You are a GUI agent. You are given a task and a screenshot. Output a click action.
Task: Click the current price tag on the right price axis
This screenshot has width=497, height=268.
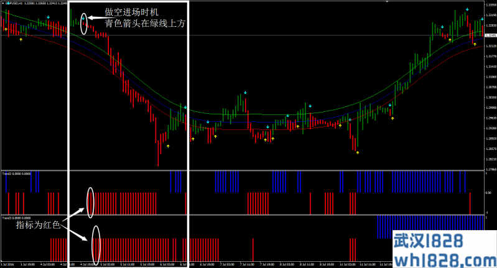tap(490, 36)
